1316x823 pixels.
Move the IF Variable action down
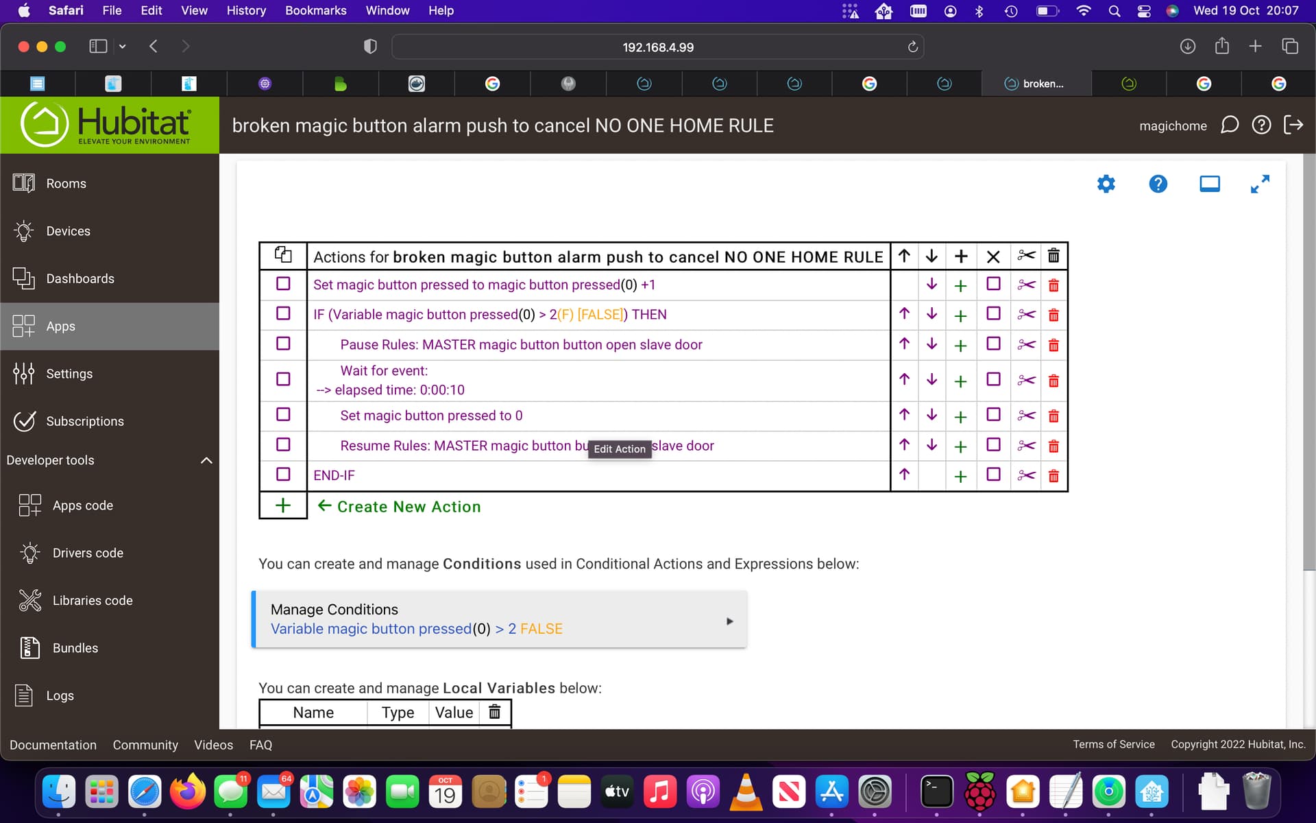931,314
